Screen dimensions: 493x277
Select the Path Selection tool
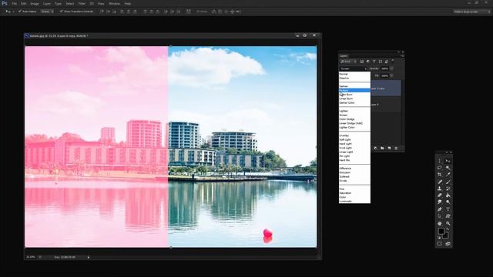[440, 216]
